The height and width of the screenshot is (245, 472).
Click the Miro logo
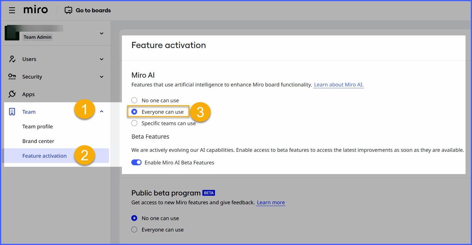(x=36, y=10)
